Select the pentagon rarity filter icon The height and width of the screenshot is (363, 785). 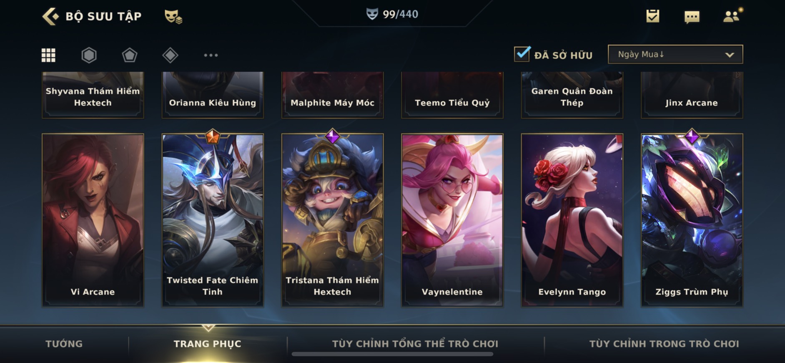coord(129,55)
